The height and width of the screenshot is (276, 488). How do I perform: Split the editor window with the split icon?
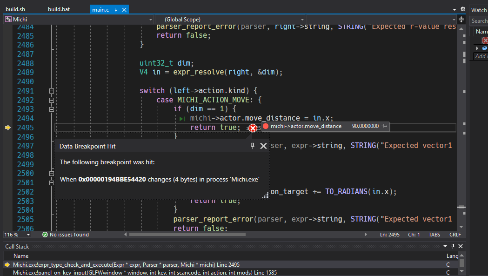(x=461, y=19)
